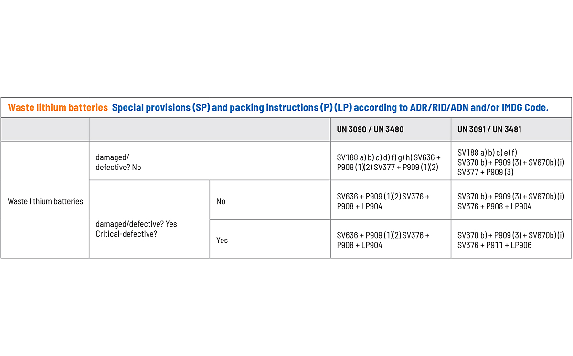
Task: Click the "damaged/defective? Yes" text
Action: 136,224
